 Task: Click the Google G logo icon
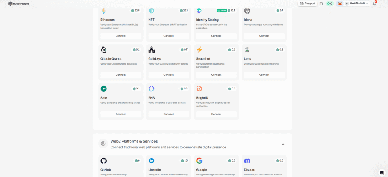click(x=199, y=161)
